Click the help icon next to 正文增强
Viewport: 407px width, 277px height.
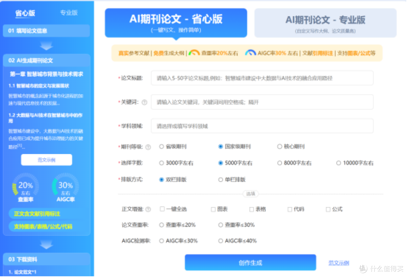pos(148,209)
